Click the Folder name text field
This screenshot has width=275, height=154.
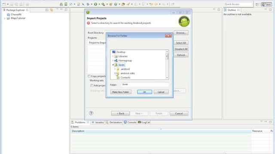(x=145, y=85)
